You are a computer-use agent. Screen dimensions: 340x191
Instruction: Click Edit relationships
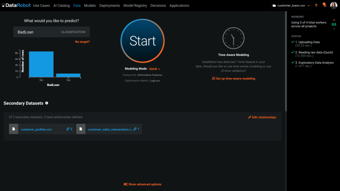[262, 117]
